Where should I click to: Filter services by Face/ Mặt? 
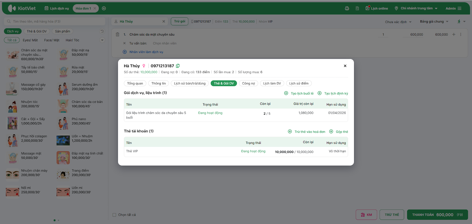click(x=52, y=40)
